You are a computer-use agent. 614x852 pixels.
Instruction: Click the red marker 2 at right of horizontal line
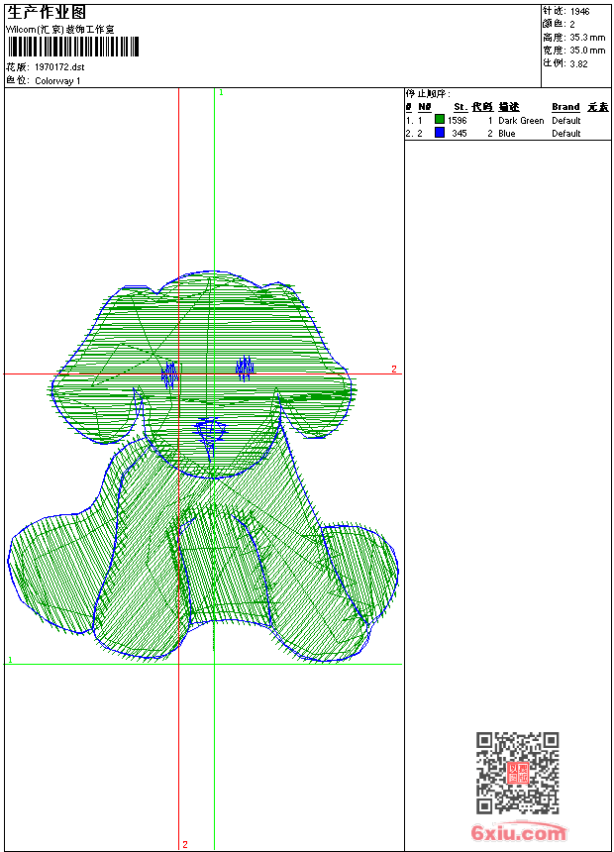point(393,370)
